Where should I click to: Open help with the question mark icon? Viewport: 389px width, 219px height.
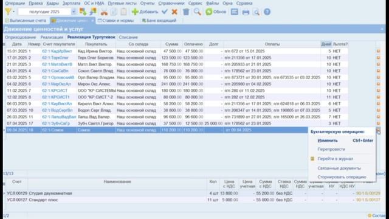tap(267, 12)
